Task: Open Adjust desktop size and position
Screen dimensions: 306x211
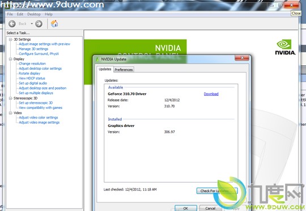Action: point(42,88)
